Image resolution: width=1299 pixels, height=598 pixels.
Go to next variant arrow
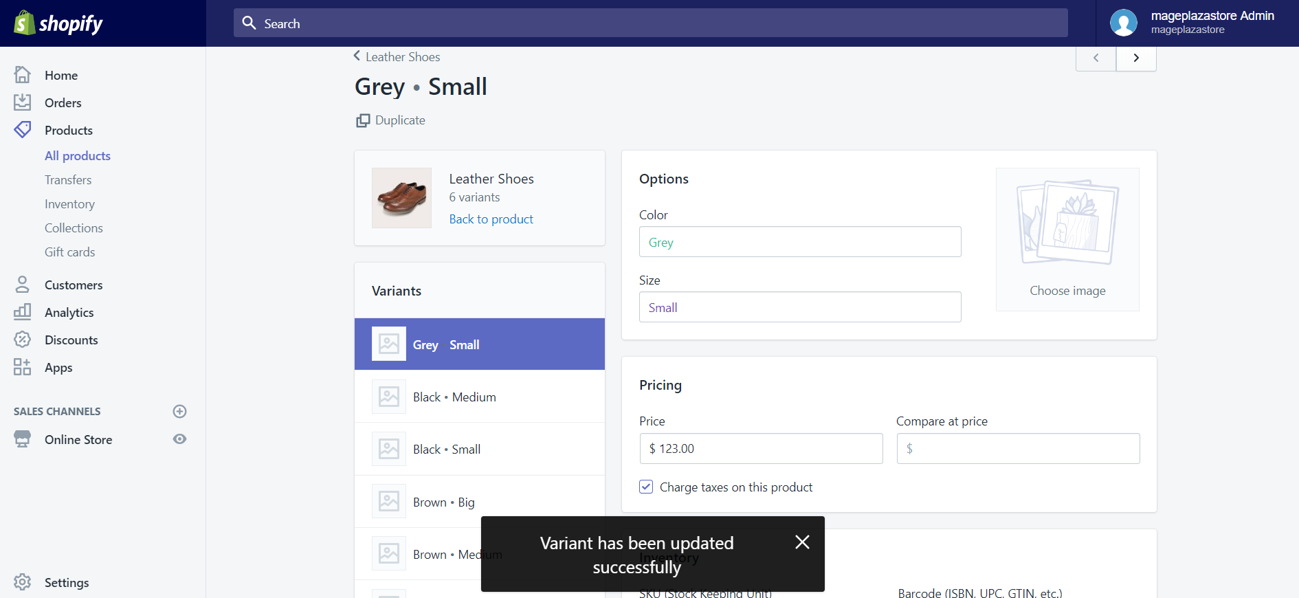pyautogui.click(x=1136, y=58)
